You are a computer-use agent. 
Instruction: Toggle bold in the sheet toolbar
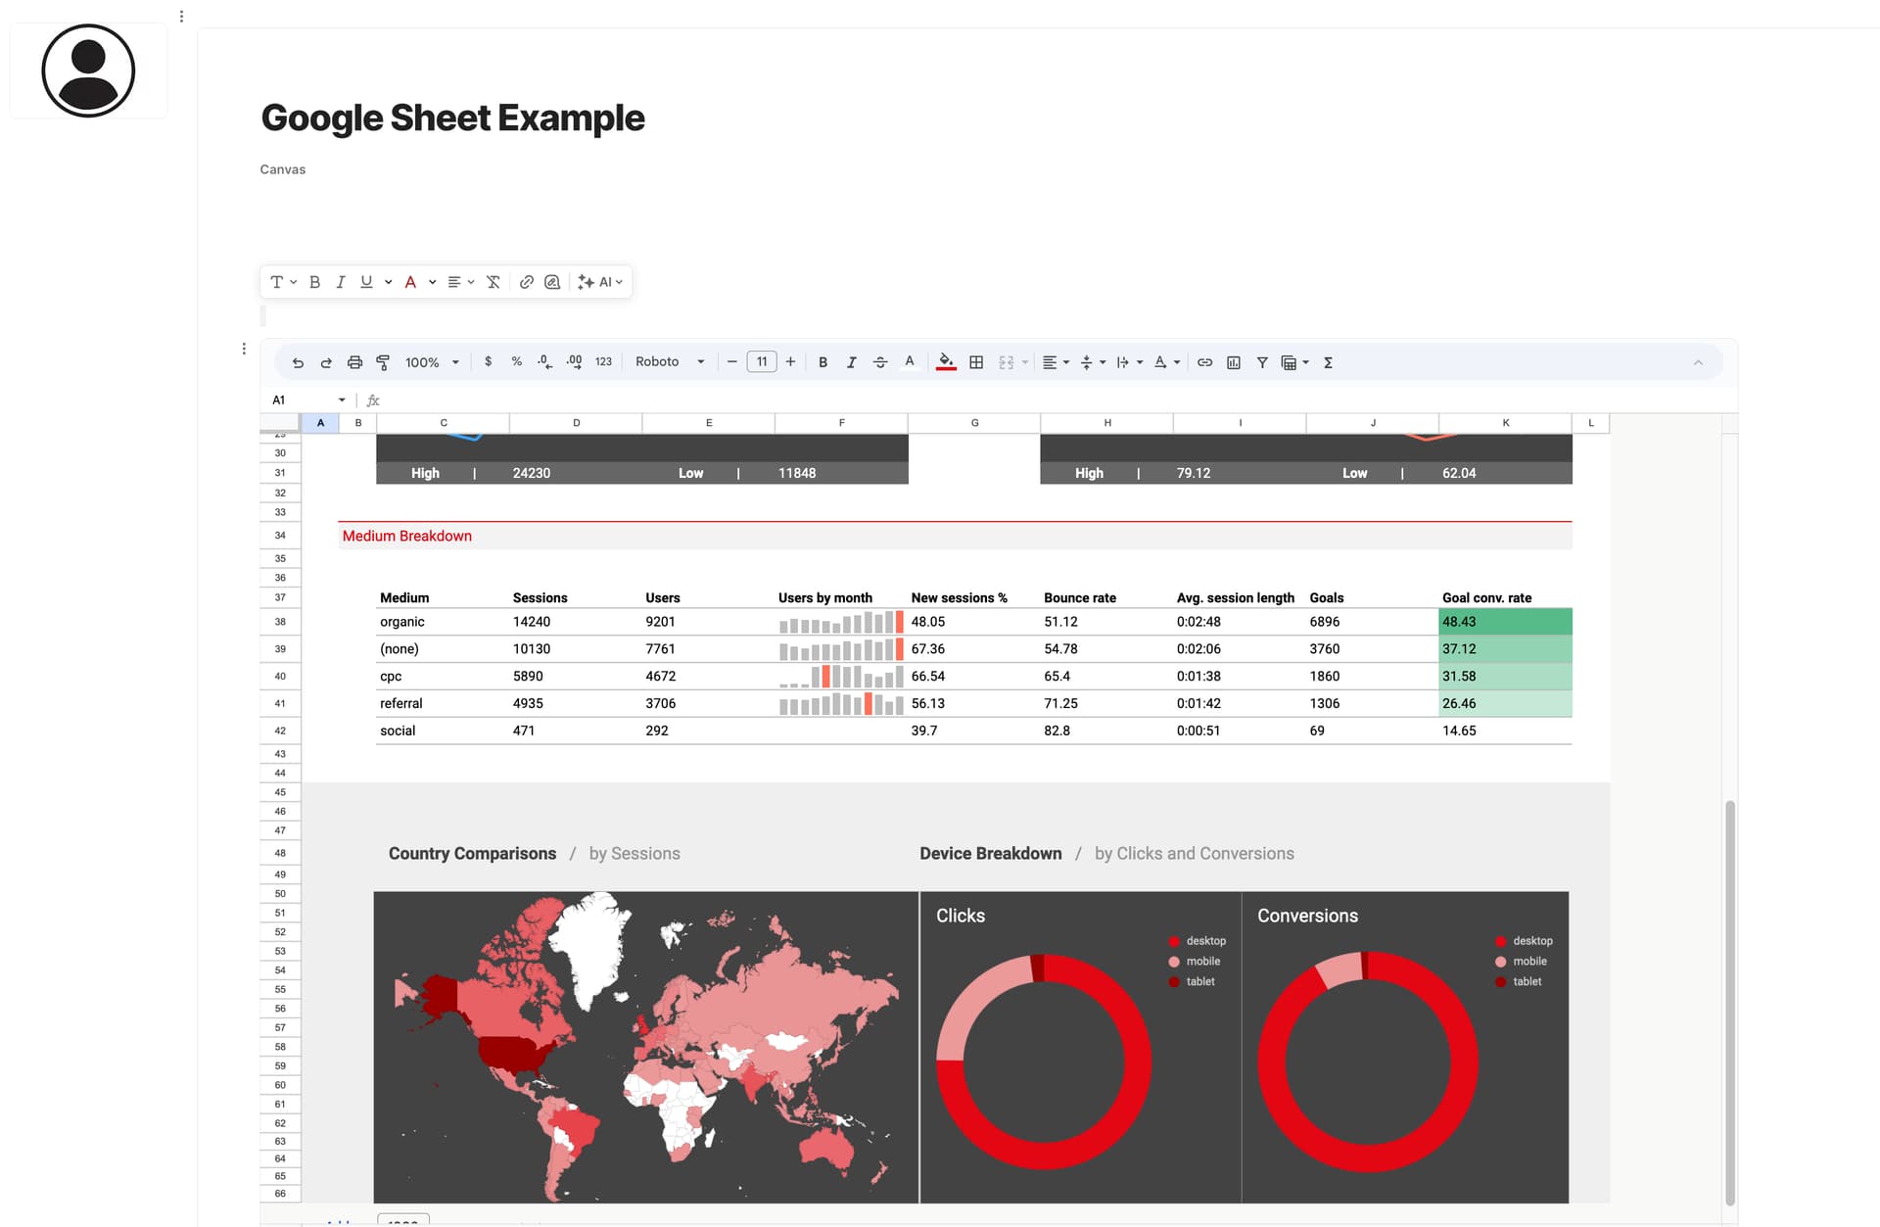822,362
